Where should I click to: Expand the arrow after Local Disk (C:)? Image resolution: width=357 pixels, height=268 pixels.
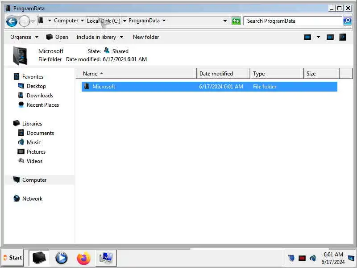pyautogui.click(x=125, y=21)
